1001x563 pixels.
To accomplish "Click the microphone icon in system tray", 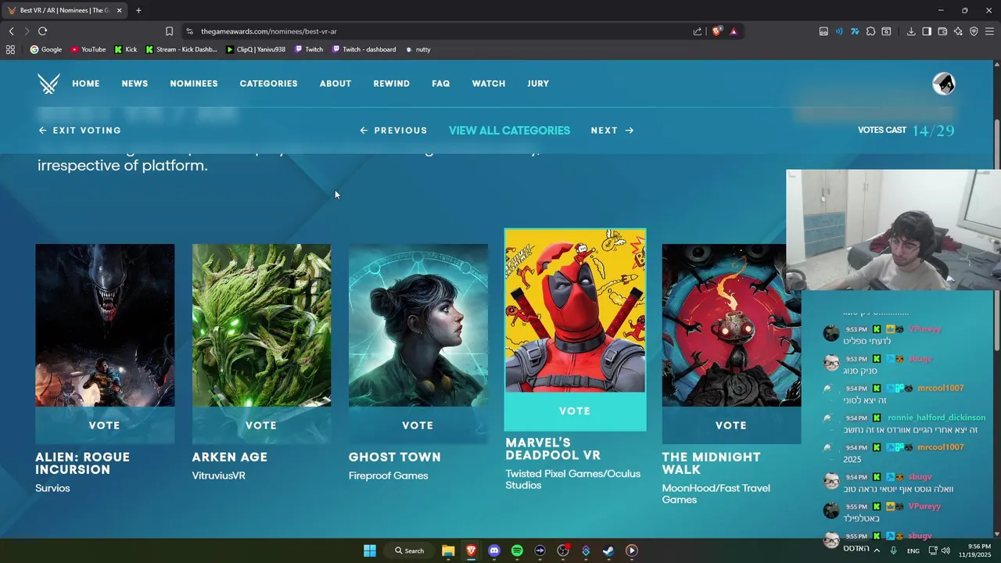I will tap(893, 550).
